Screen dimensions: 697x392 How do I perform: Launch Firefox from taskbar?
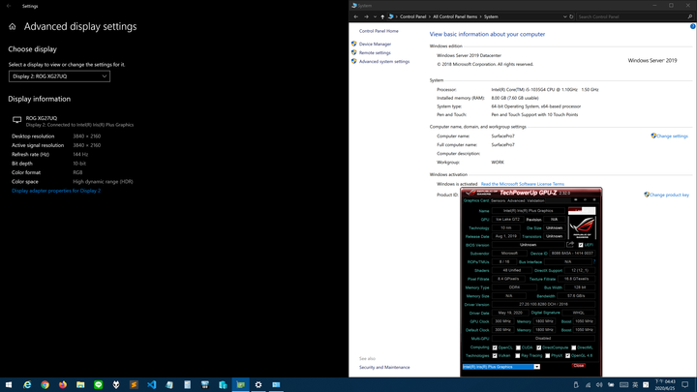tap(63, 384)
